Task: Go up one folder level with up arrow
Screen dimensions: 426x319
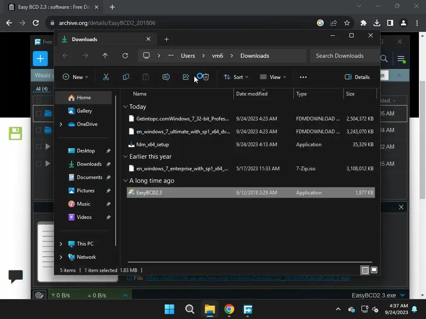Action: point(105,56)
